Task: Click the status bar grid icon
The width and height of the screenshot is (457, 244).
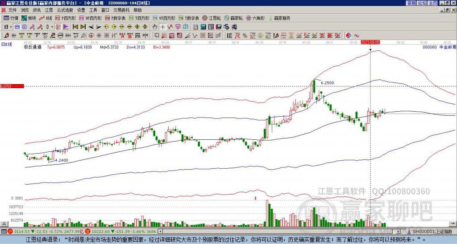Action: (4, 232)
